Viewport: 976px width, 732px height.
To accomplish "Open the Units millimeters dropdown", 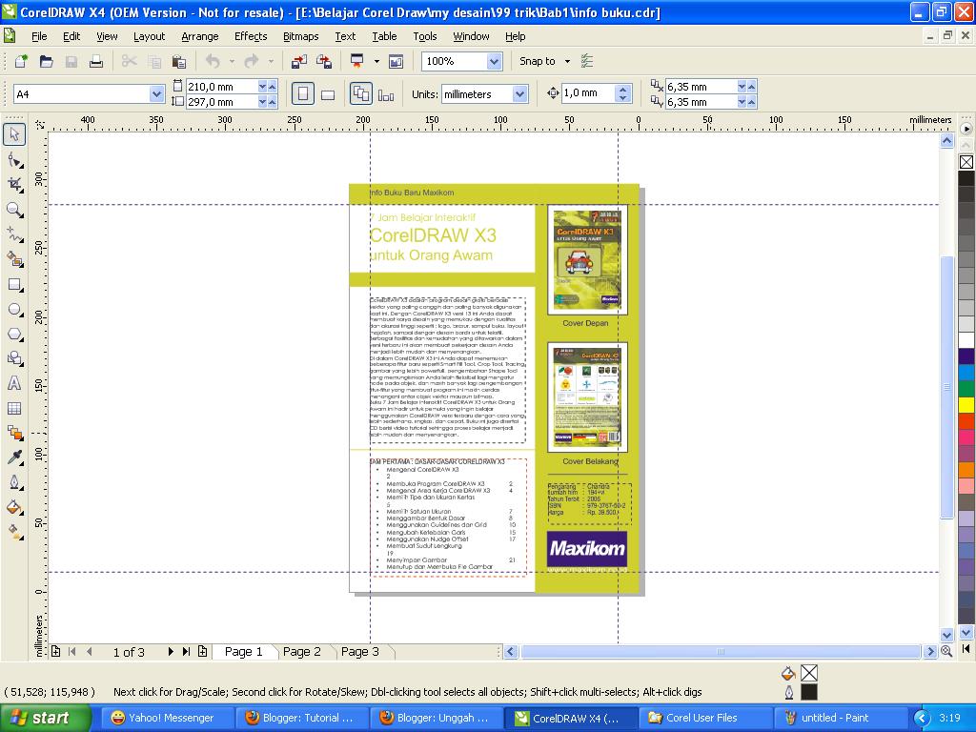I will click(x=519, y=94).
